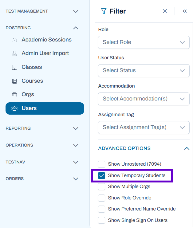The image size is (193, 228).
Task: Enable Show Multiple Orgs checkbox
Action: [101, 187]
